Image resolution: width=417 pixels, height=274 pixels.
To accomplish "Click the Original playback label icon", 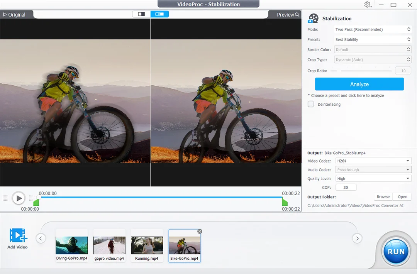I will (5, 14).
